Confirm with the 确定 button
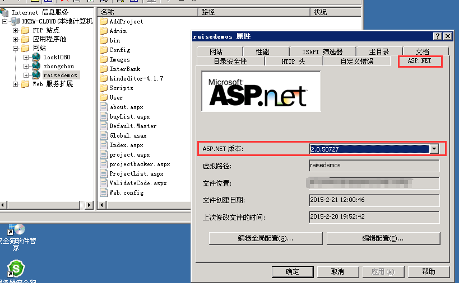 pyautogui.click(x=293, y=272)
